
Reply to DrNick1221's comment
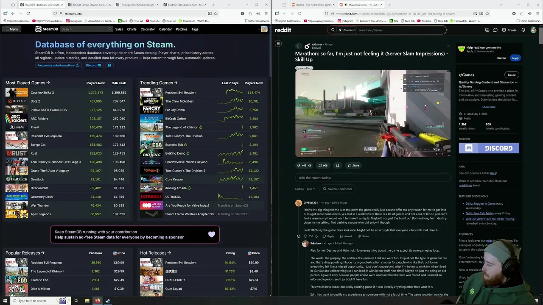pos(328,236)
